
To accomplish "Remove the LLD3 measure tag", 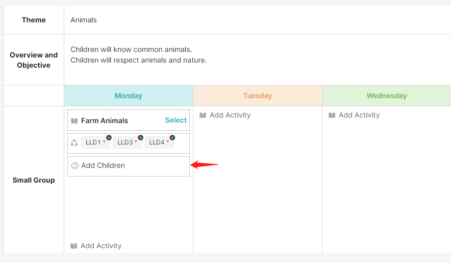I will tap(140, 138).
